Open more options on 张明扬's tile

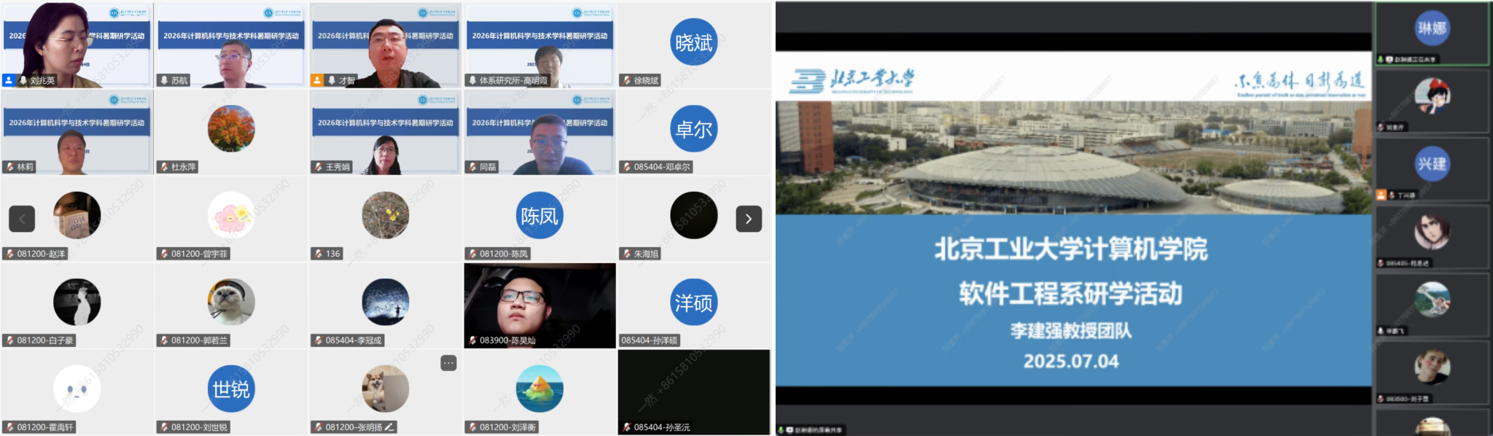click(x=448, y=363)
